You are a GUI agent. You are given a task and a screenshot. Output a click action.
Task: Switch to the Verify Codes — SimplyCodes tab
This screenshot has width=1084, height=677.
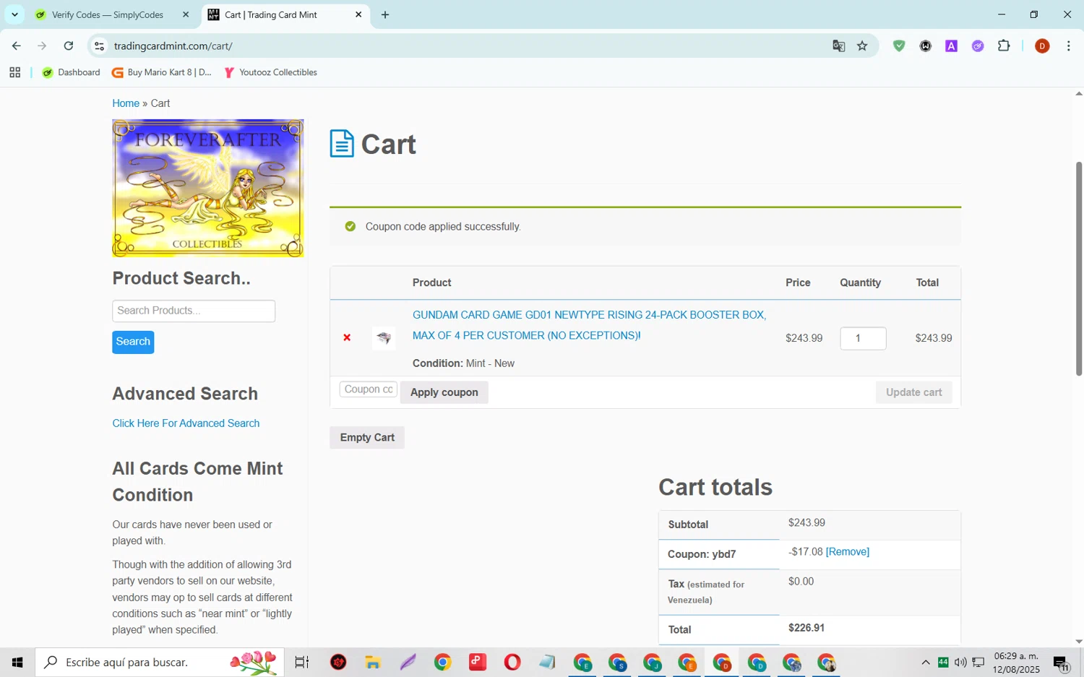point(107,14)
